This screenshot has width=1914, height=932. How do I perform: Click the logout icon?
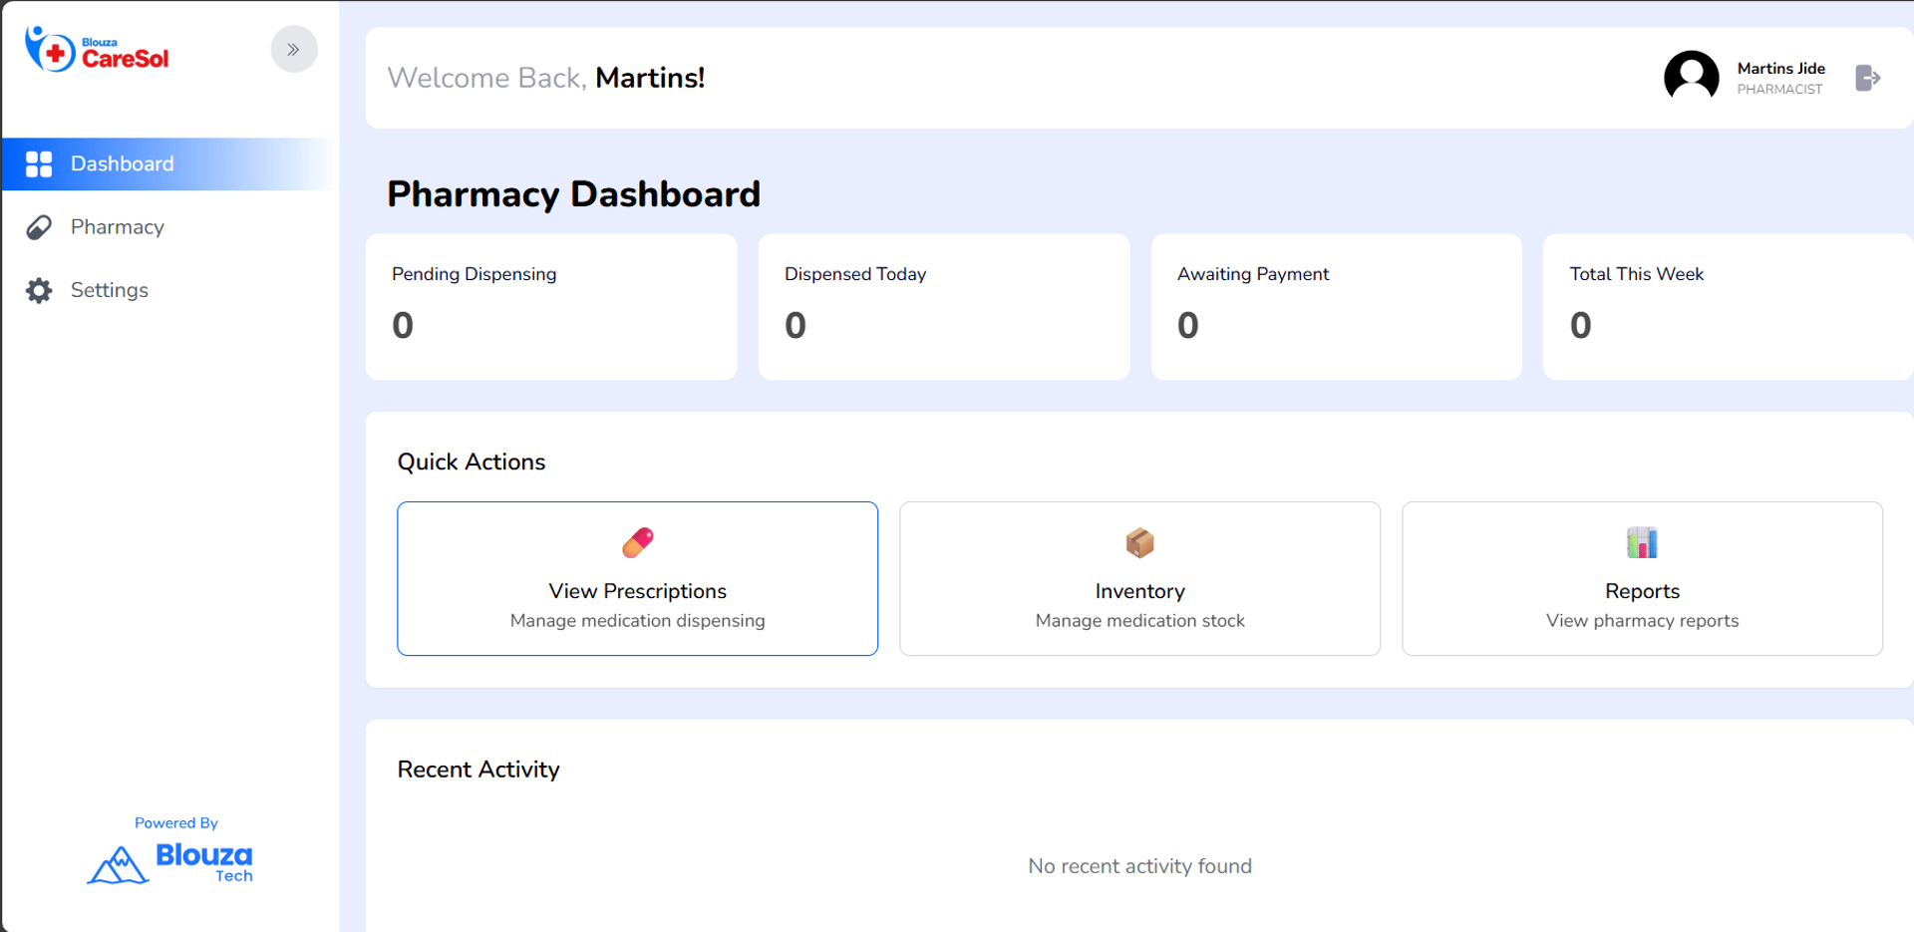click(1867, 78)
